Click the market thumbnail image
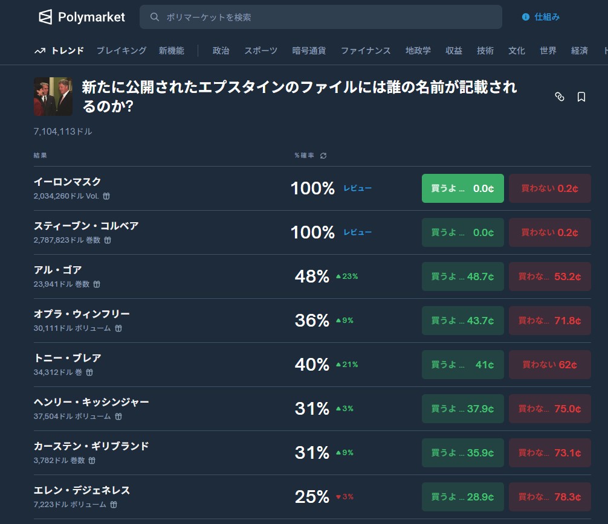 coord(53,97)
